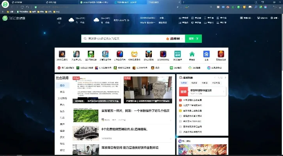
Task: Click the green search button
Action: [x=193, y=39]
